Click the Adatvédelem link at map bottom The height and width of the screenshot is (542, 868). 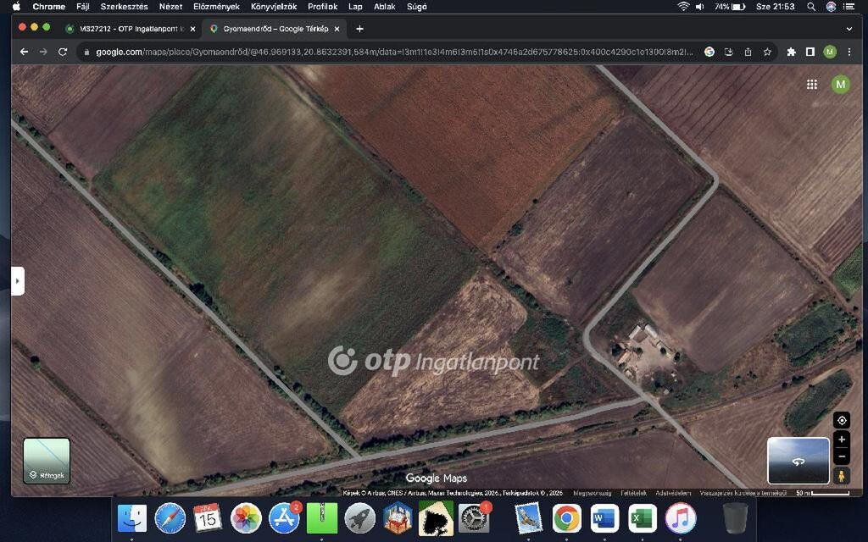(x=673, y=493)
